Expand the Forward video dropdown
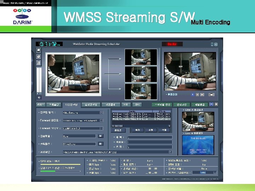The image size is (255, 191). [x=101, y=120]
